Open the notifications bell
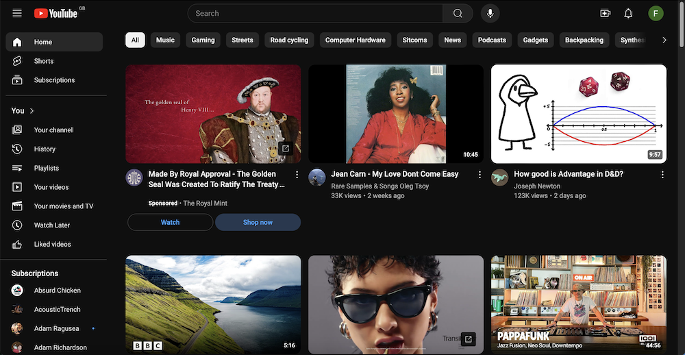The height and width of the screenshot is (355, 685). coord(628,13)
